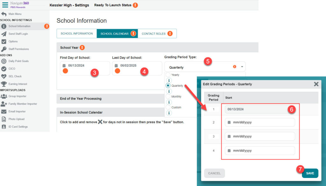
Task: Click the Navigate360 PBIS Rewards logo
Action: tap(20, 4)
